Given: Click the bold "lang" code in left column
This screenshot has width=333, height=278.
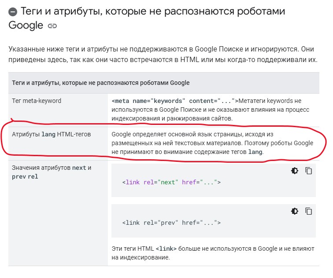Looking at the screenshot, I should (48, 134).
